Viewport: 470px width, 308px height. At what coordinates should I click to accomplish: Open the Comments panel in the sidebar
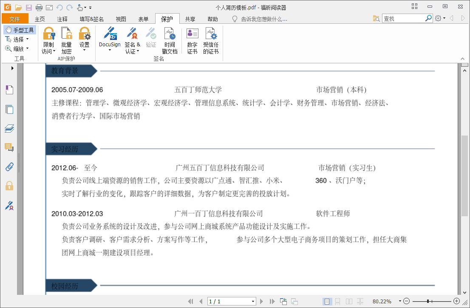[x=9, y=147]
